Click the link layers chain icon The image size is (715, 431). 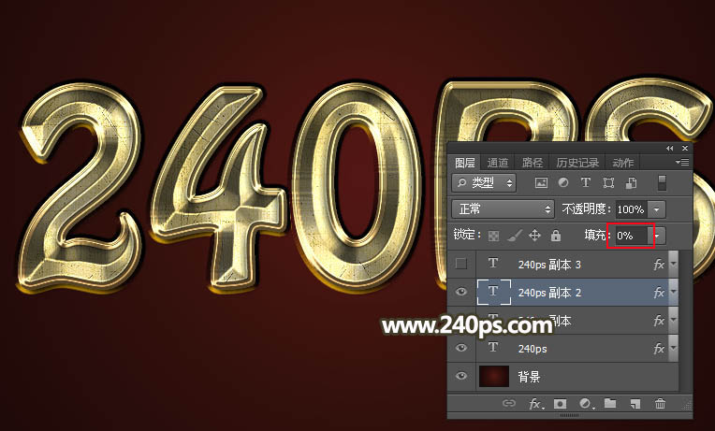click(508, 403)
